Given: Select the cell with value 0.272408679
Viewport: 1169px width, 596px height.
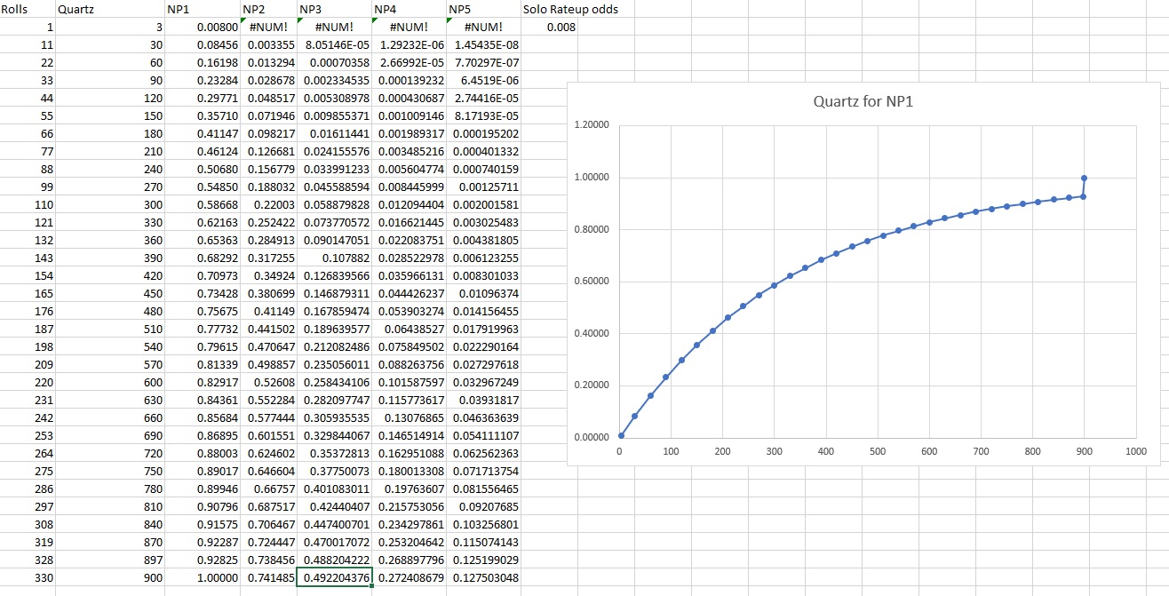Looking at the screenshot, I should click(408, 577).
